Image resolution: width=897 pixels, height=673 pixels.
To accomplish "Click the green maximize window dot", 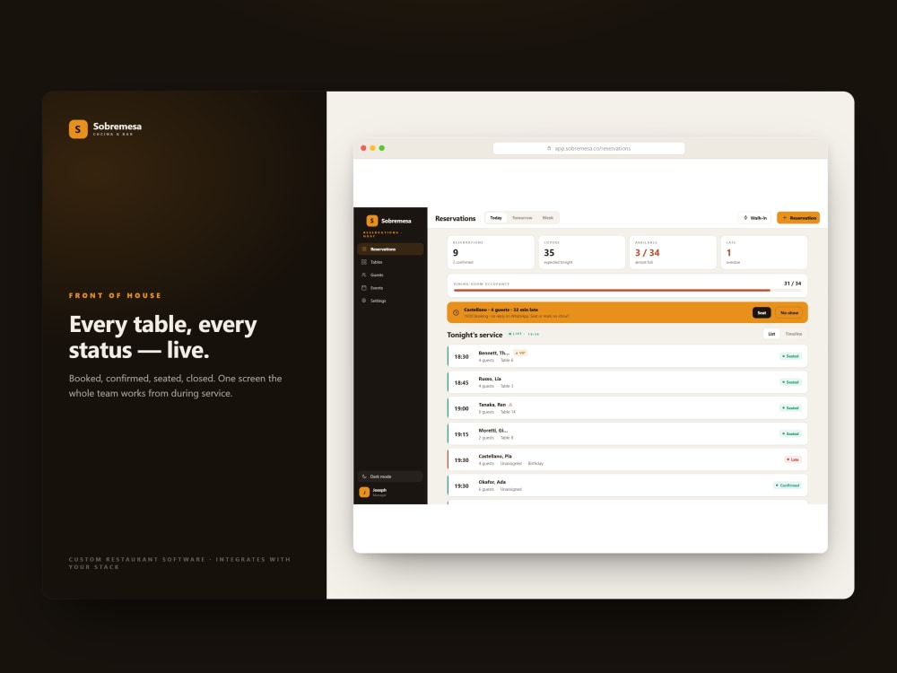I will [381, 148].
